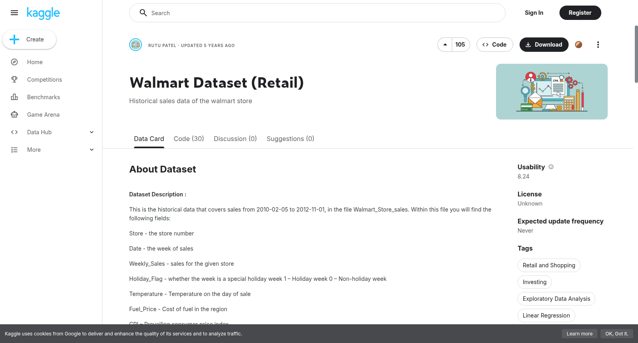Switch to the Discussion (0) tab
The height and width of the screenshot is (343, 638).
[x=235, y=139]
